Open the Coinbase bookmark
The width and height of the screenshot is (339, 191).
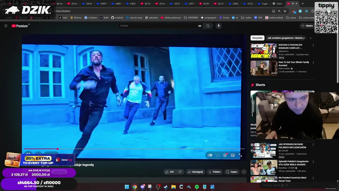coord(91,18)
